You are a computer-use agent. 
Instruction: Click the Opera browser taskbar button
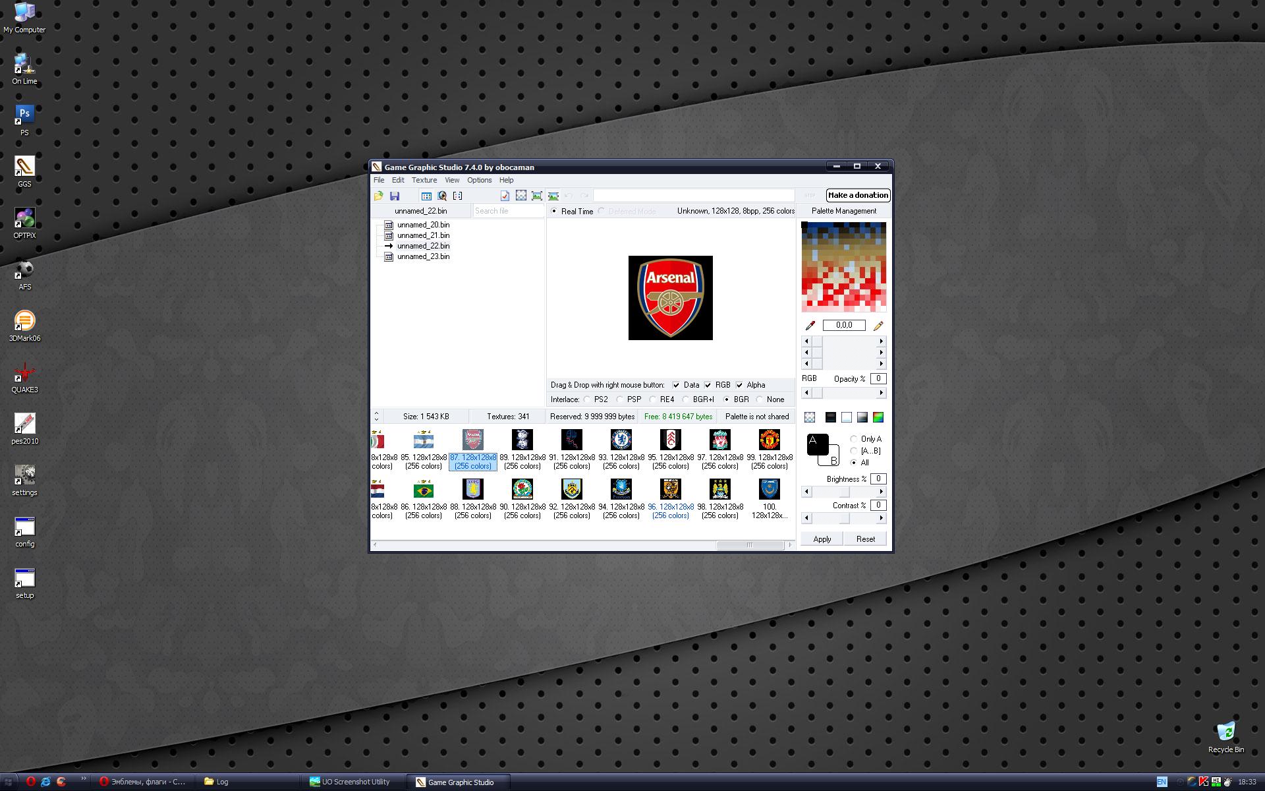[x=144, y=782]
